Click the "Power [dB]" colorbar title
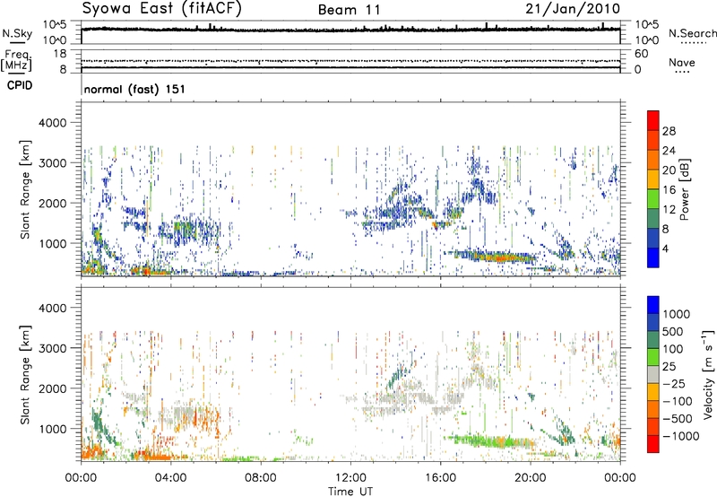 pos(684,189)
